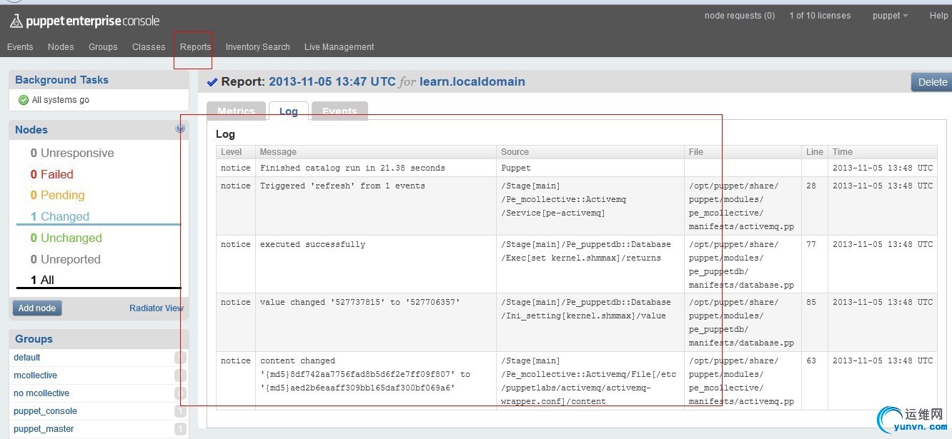Switch to the Log tab
Screen dimensions: 952x439
pyautogui.click(x=289, y=111)
